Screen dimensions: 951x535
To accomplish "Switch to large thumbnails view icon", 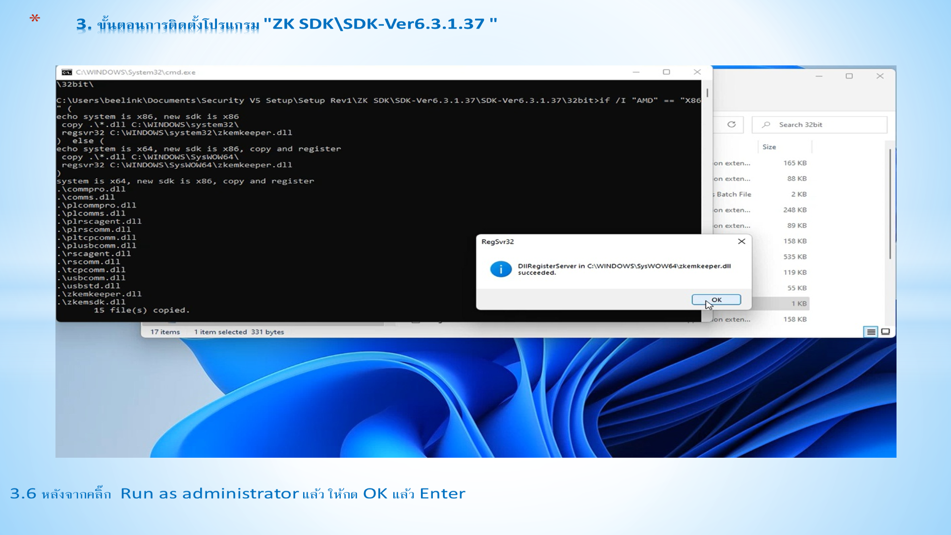I will (x=886, y=332).
